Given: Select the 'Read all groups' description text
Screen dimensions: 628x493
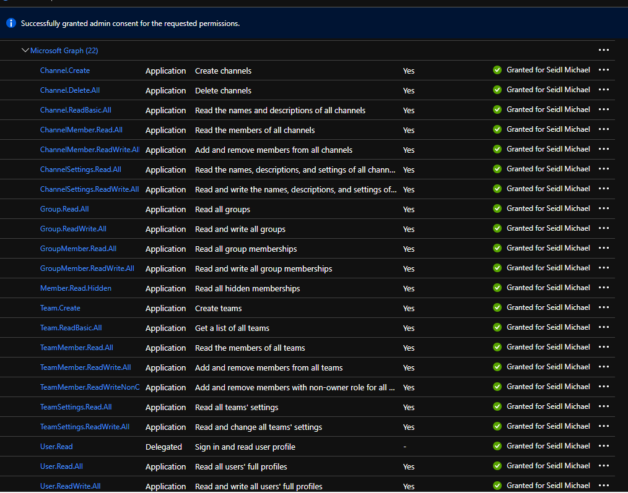Looking at the screenshot, I should (223, 209).
